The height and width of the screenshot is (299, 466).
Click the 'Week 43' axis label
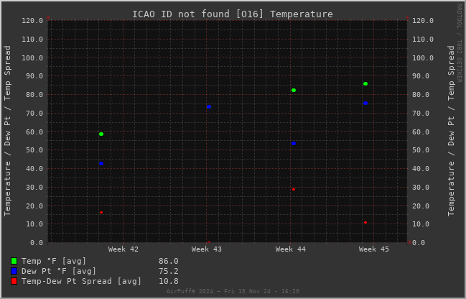pos(207,249)
